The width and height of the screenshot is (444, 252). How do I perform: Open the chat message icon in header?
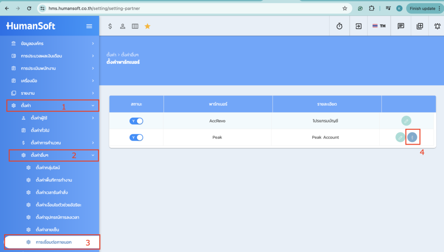coord(401,26)
